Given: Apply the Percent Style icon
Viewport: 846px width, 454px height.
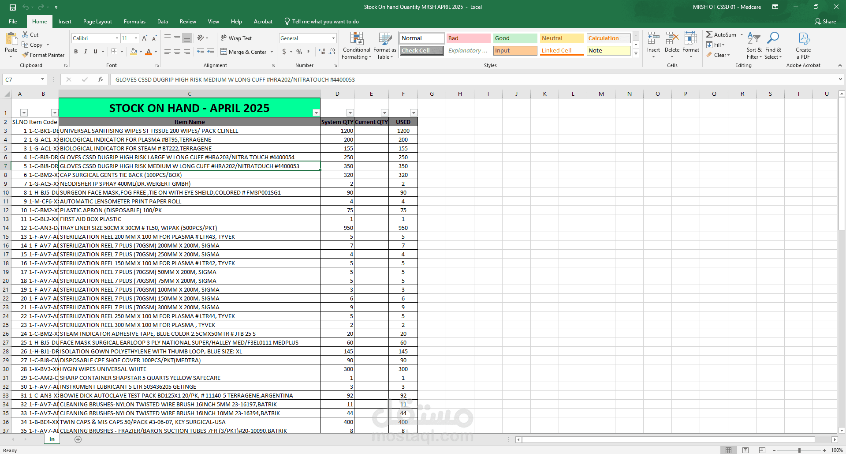Looking at the screenshot, I should tap(298, 52).
